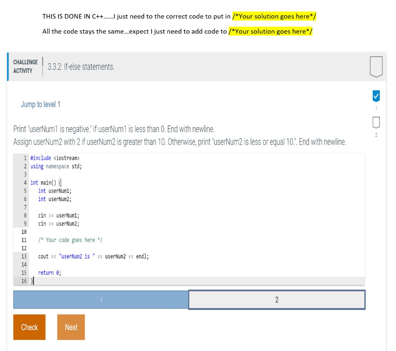Click the 'cin >> userNum1;' line

coord(59,215)
